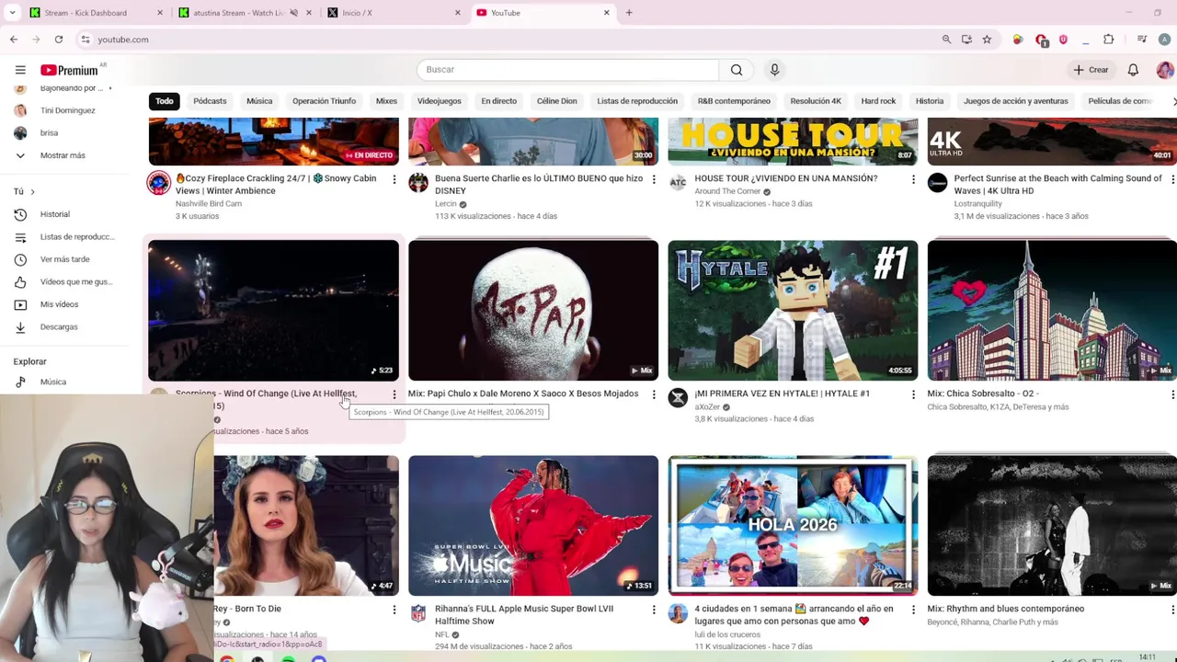
Task: Select Juegos de acción y aventuras chip
Action: [x=1016, y=101]
